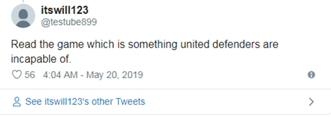Open the grey default profile avatar

pos(23,16)
